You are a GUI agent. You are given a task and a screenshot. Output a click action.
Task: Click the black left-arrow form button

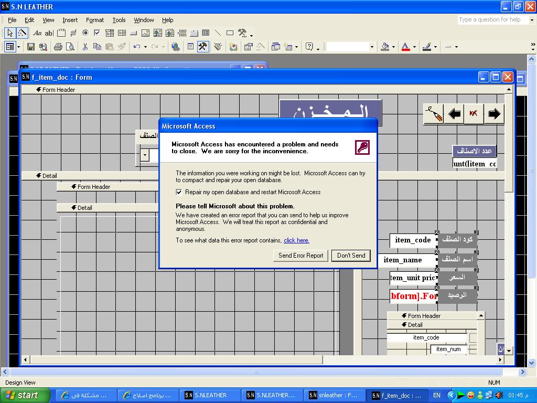pos(454,114)
